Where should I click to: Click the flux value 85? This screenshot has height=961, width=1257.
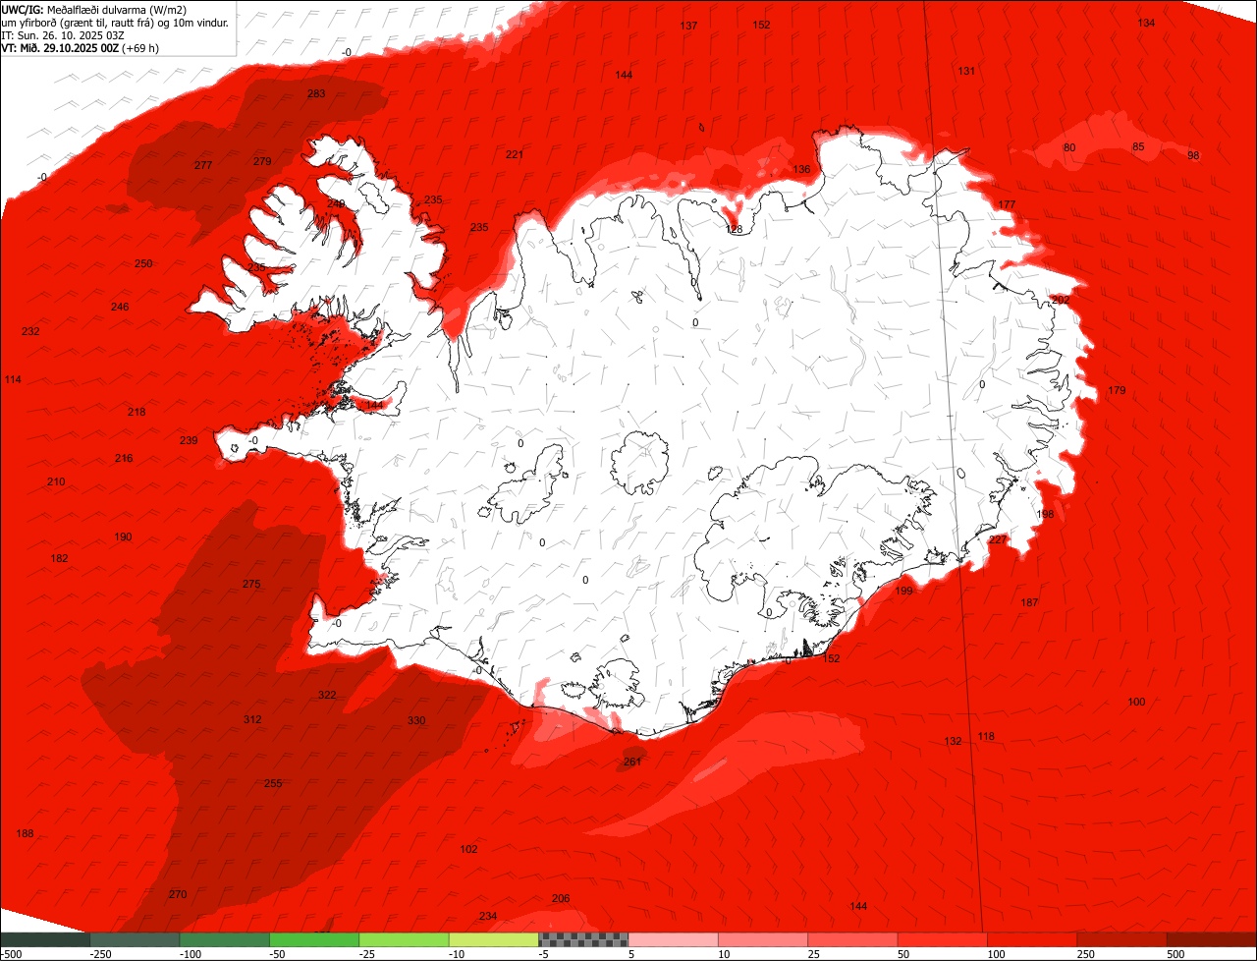coord(1138,146)
